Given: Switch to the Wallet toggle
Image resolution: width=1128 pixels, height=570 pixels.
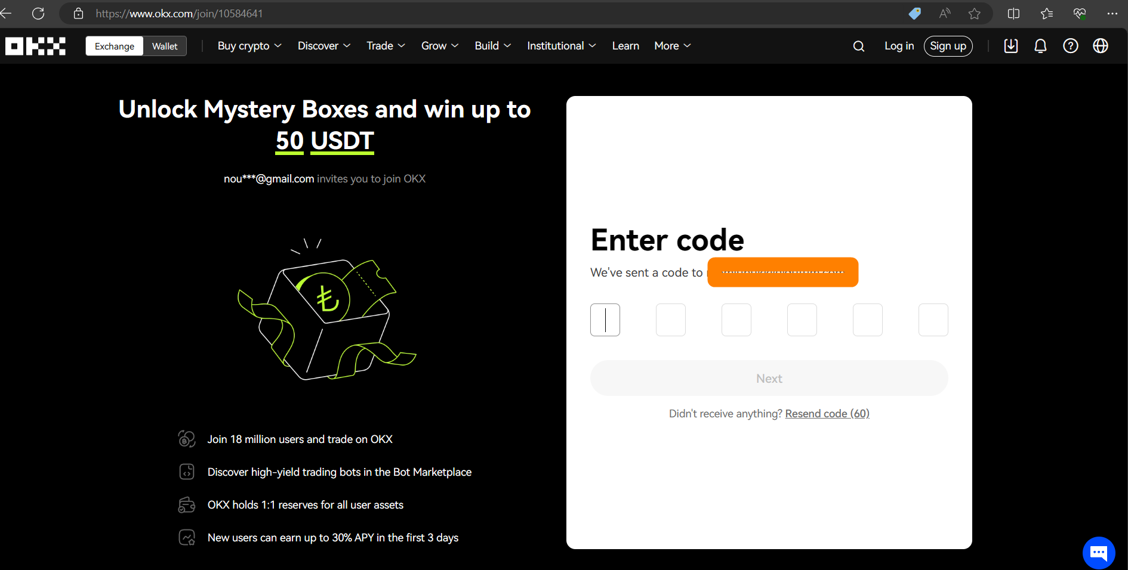Looking at the screenshot, I should point(165,46).
